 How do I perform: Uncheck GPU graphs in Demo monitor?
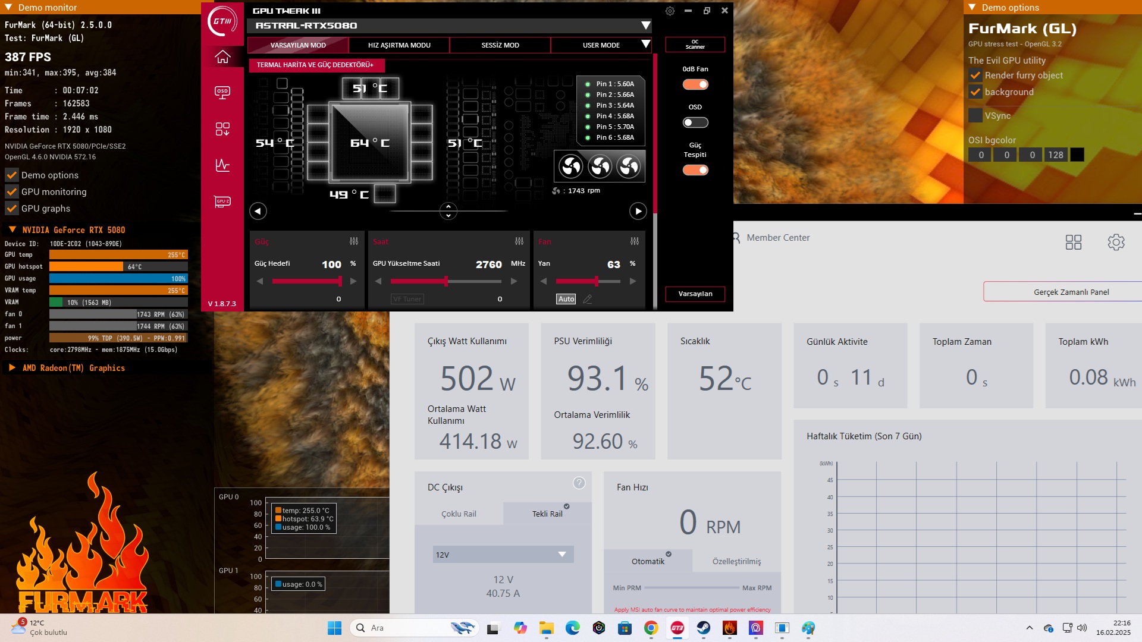point(12,209)
